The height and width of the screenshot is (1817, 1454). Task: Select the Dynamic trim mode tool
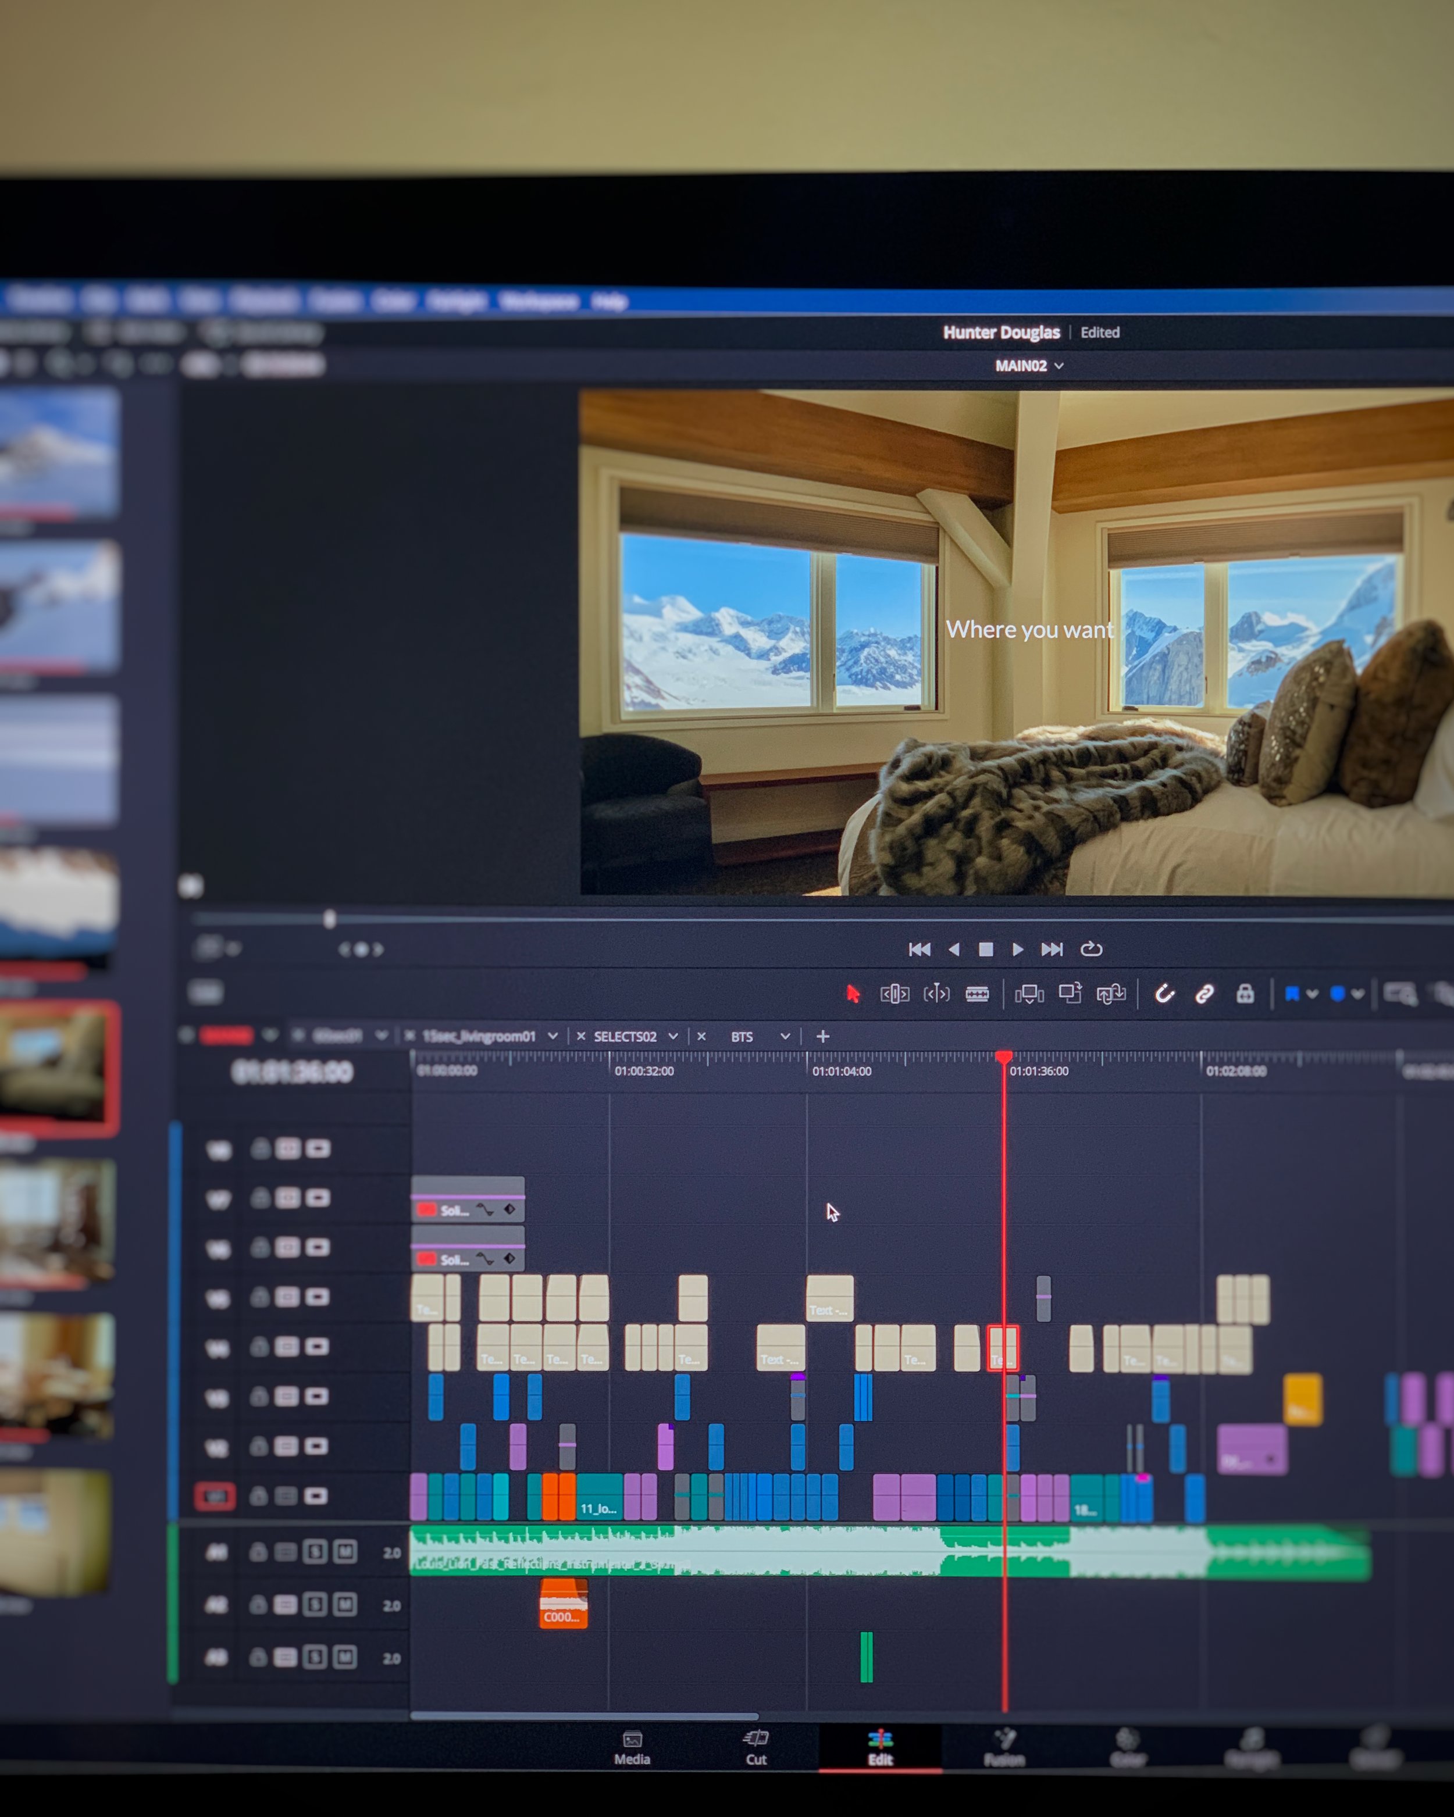(x=936, y=994)
